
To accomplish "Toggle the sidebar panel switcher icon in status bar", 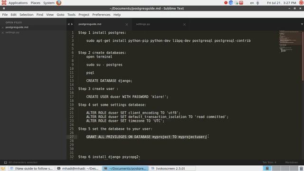I will pos(5,162).
